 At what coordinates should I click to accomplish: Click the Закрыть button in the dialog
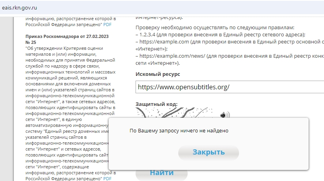pyautogui.click(x=209, y=152)
